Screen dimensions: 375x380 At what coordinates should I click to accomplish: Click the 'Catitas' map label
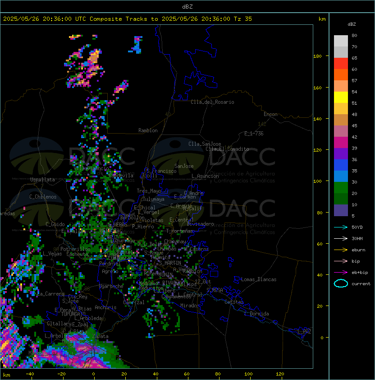tap(234, 302)
